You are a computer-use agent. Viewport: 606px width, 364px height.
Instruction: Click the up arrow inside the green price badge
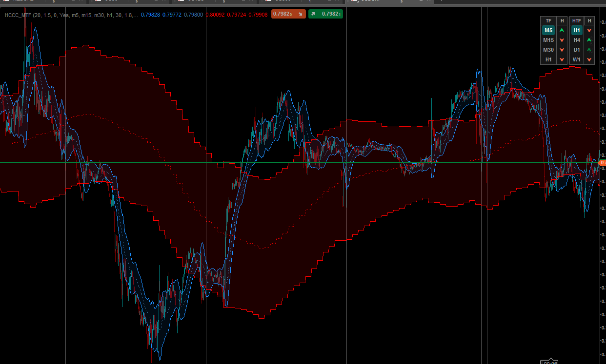pyautogui.click(x=312, y=14)
